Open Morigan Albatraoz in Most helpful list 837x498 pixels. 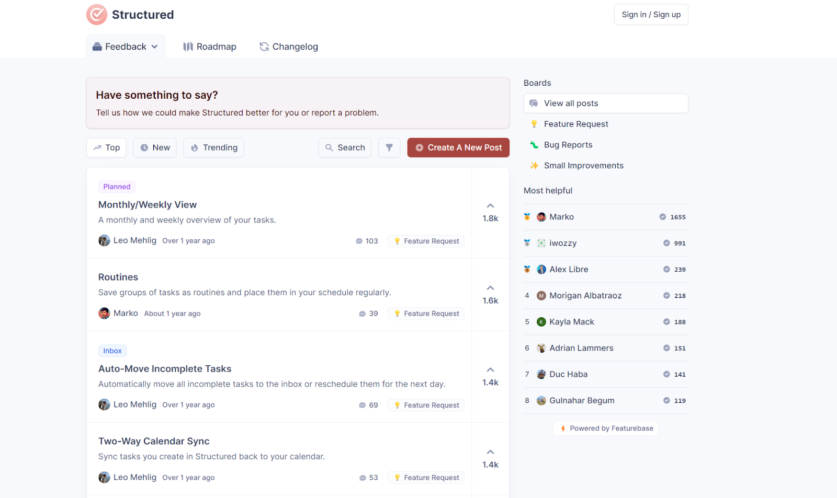[606, 296]
